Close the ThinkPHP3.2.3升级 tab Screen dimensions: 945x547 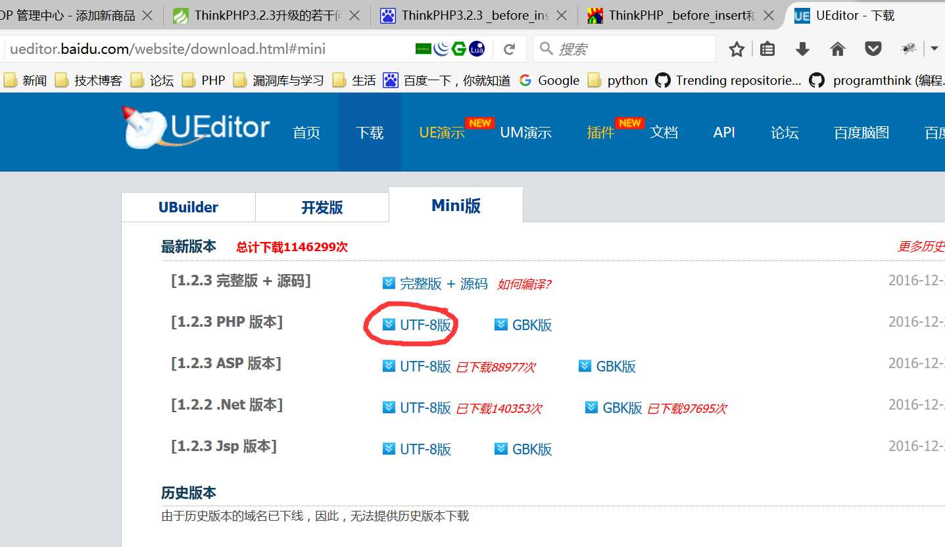(x=354, y=15)
